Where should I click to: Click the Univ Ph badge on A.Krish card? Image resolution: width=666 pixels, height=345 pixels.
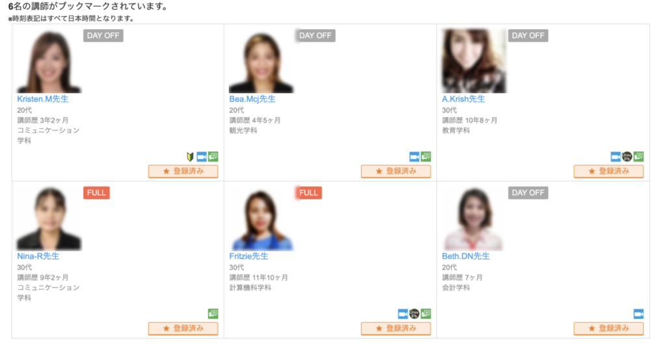point(627,157)
